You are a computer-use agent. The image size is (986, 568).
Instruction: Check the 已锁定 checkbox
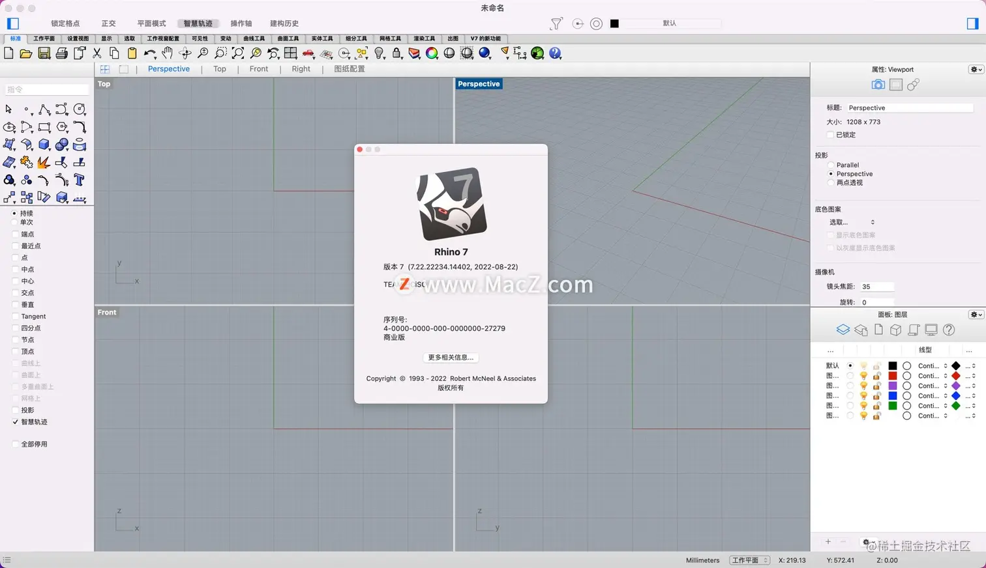pos(830,135)
